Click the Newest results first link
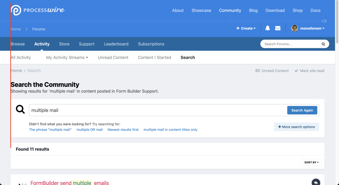 pyautogui.click(x=123, y=130)
